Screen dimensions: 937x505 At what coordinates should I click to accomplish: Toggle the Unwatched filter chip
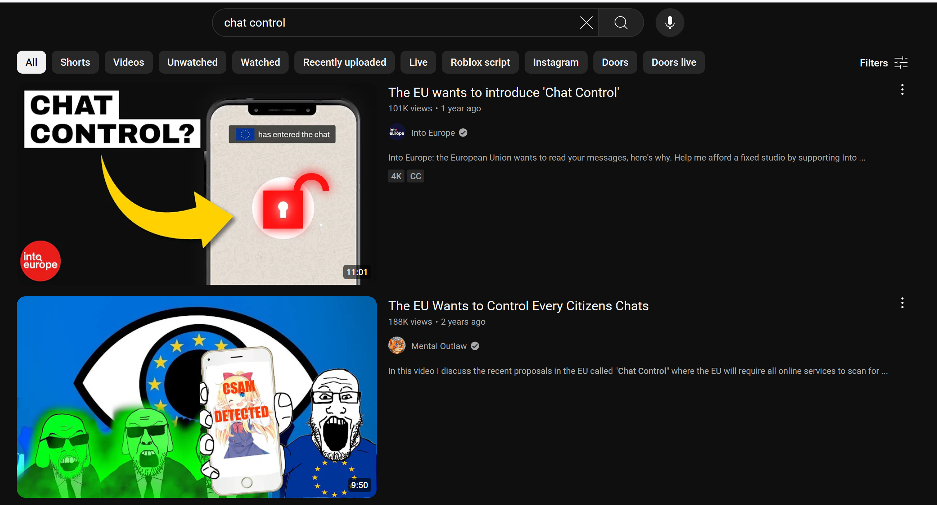(x=192, y=62)
